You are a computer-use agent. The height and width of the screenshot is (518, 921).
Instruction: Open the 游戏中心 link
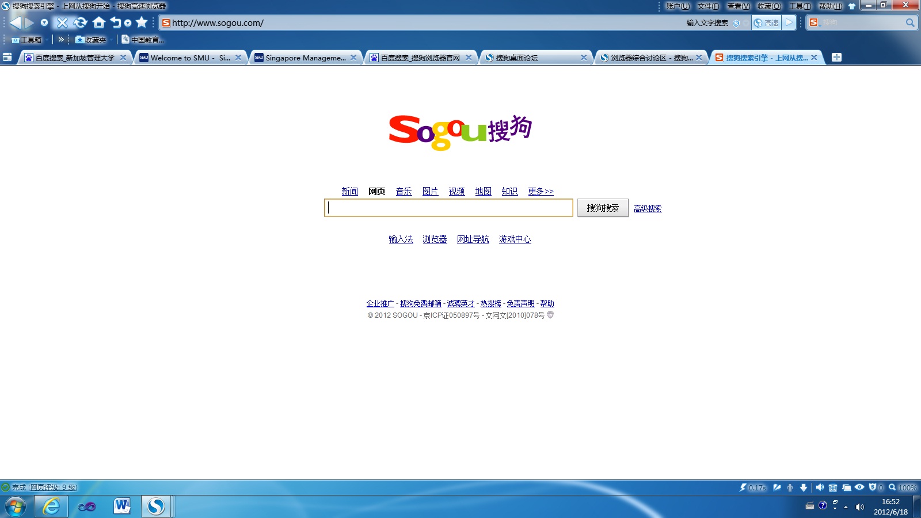tap(515, 239)
